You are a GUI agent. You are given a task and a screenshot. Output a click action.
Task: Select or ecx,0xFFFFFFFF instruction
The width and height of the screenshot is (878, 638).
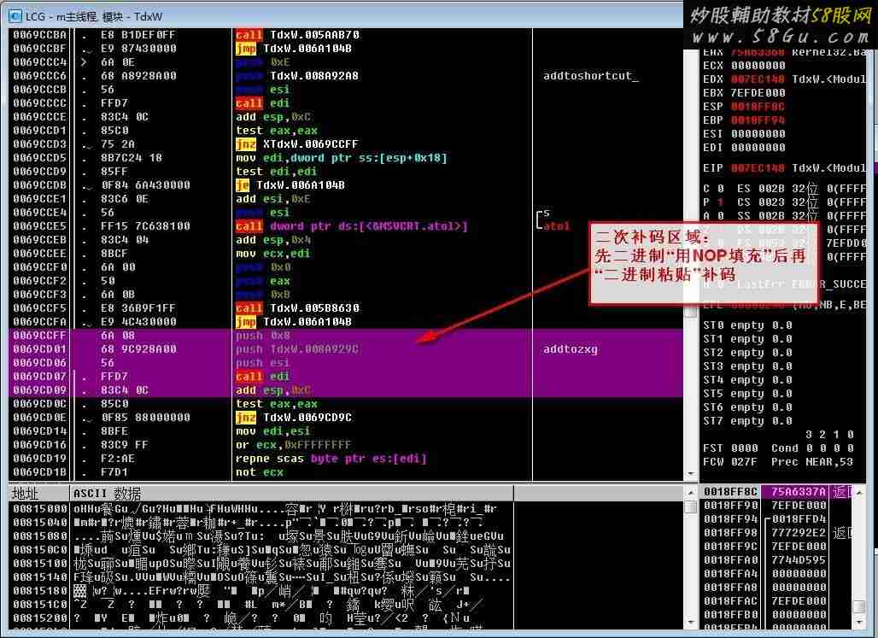coord(294,445)
